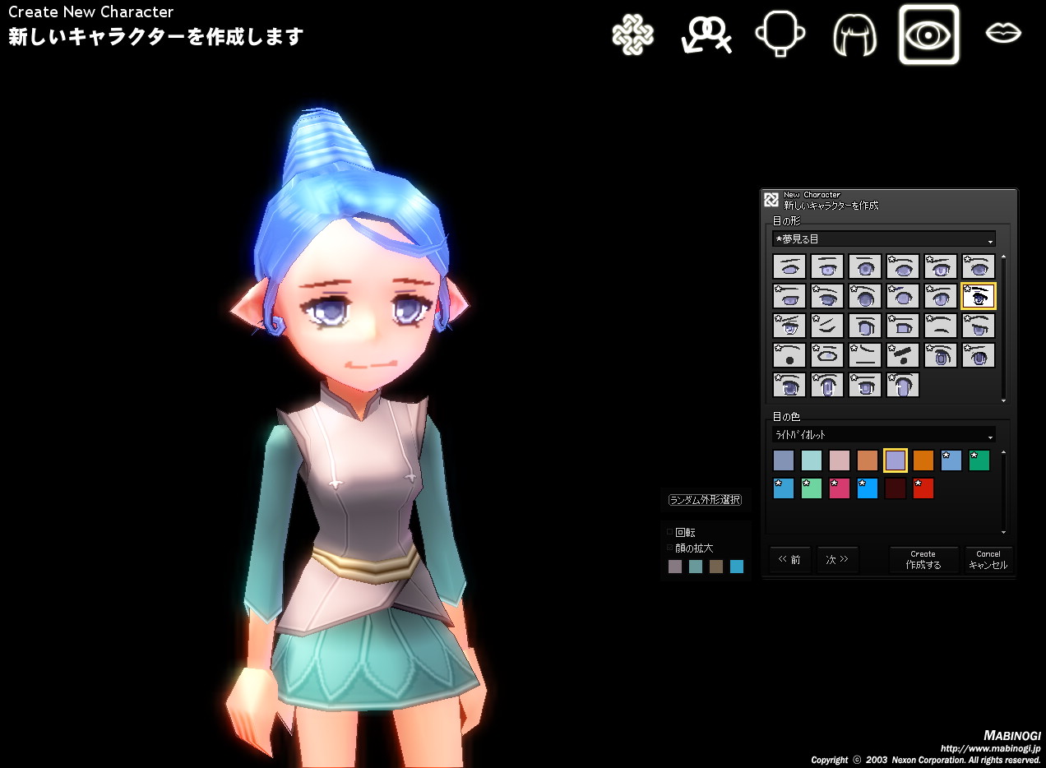The width and height of the screenshot is (1046, 768).
Task: Pick the first eye style without star
Action: pos(789,266)
